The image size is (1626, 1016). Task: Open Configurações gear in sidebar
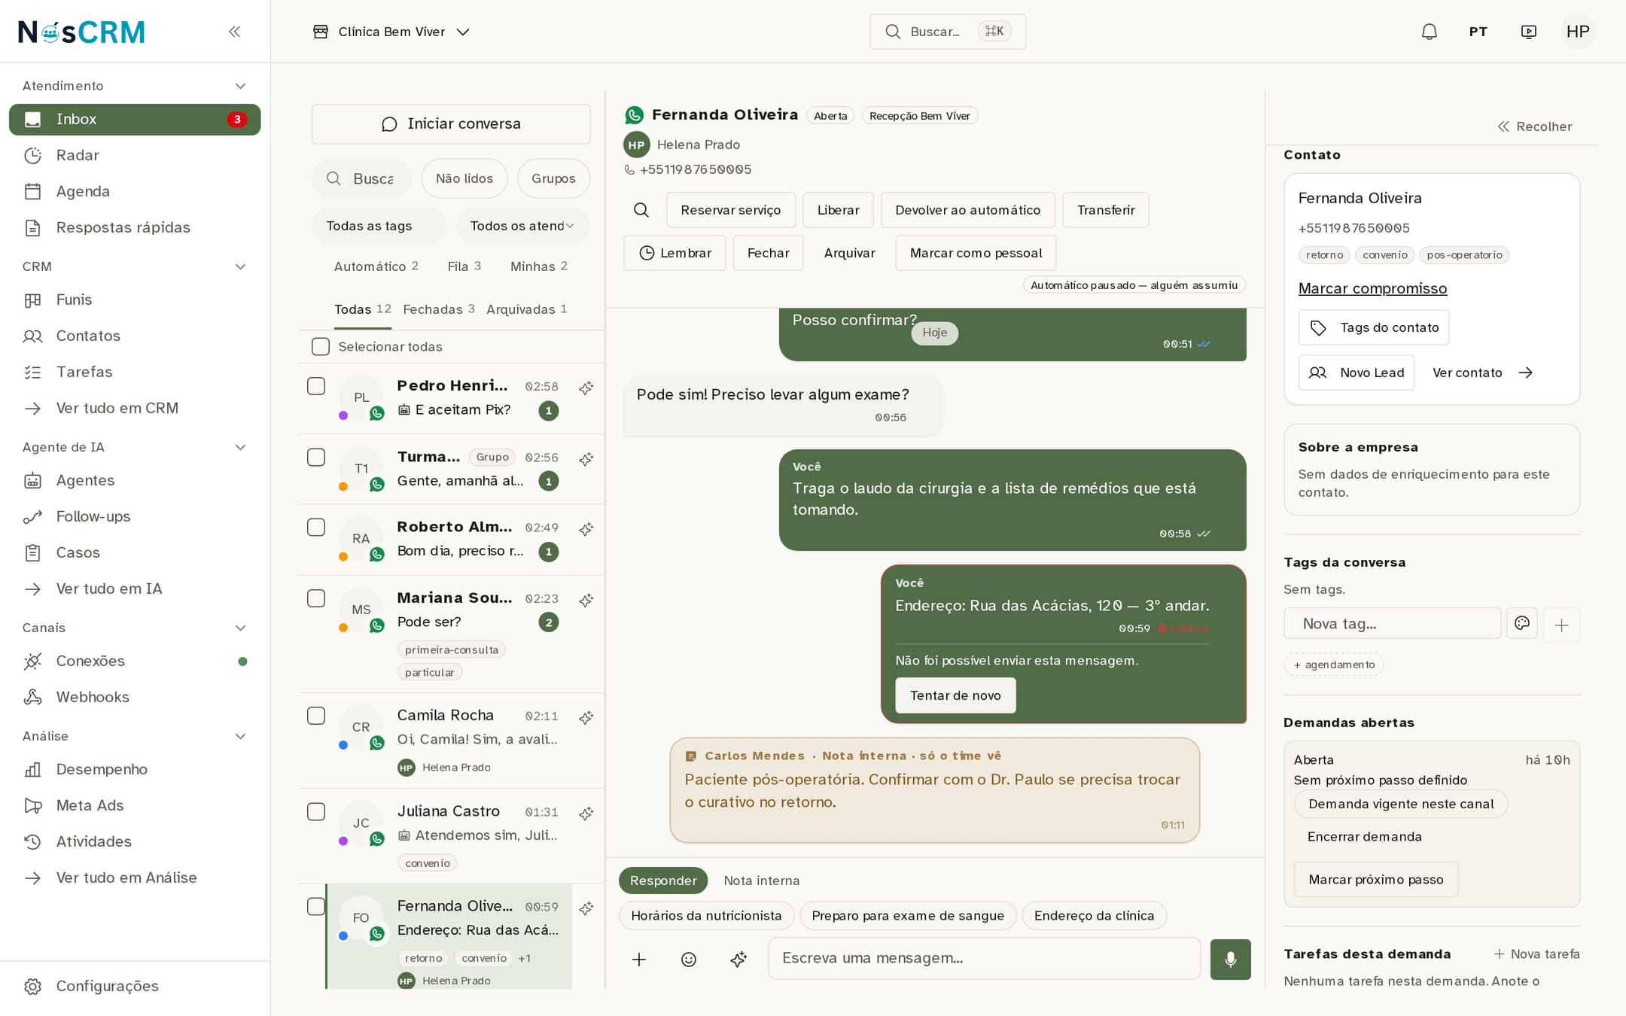tap(135, 986)
